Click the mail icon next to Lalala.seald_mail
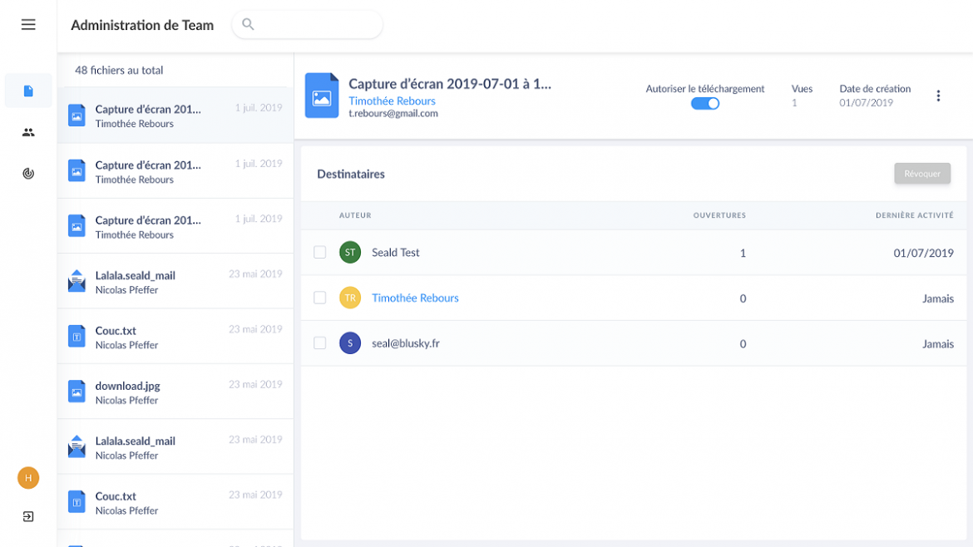This screenshot has height=547, width=973. [77, 280]
